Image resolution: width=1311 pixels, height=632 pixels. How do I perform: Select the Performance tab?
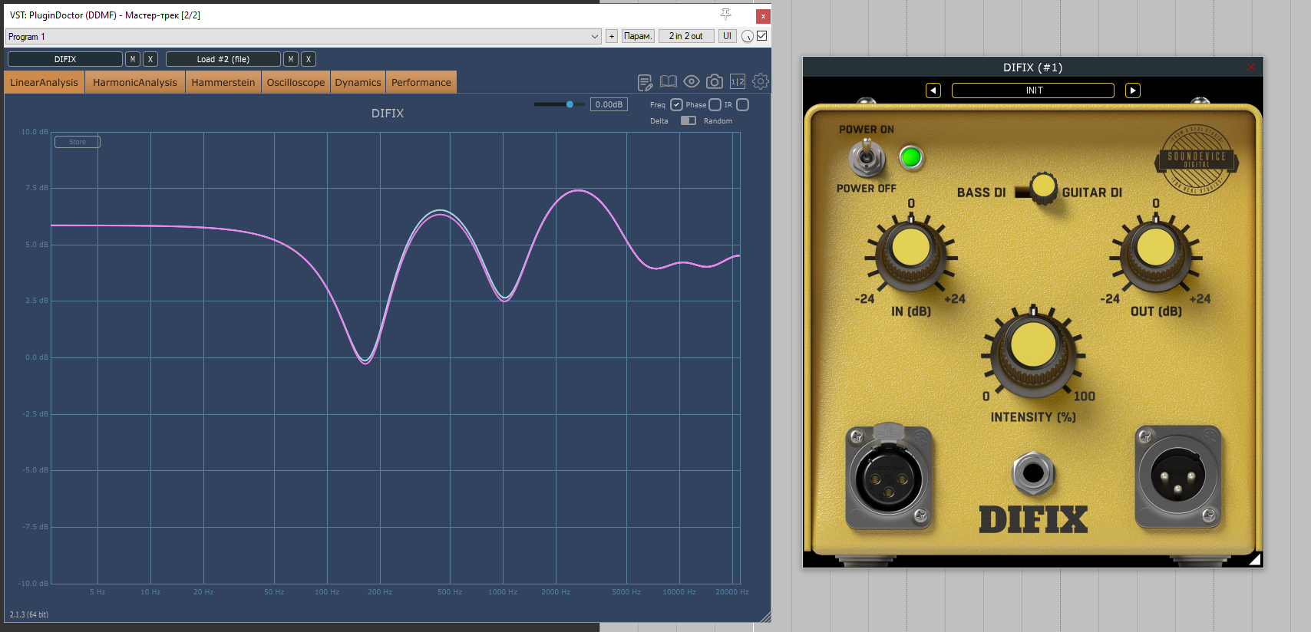[x=421, y=82]
